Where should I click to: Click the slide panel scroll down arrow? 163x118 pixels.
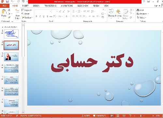pyautogui.click(x=23, y=112)
